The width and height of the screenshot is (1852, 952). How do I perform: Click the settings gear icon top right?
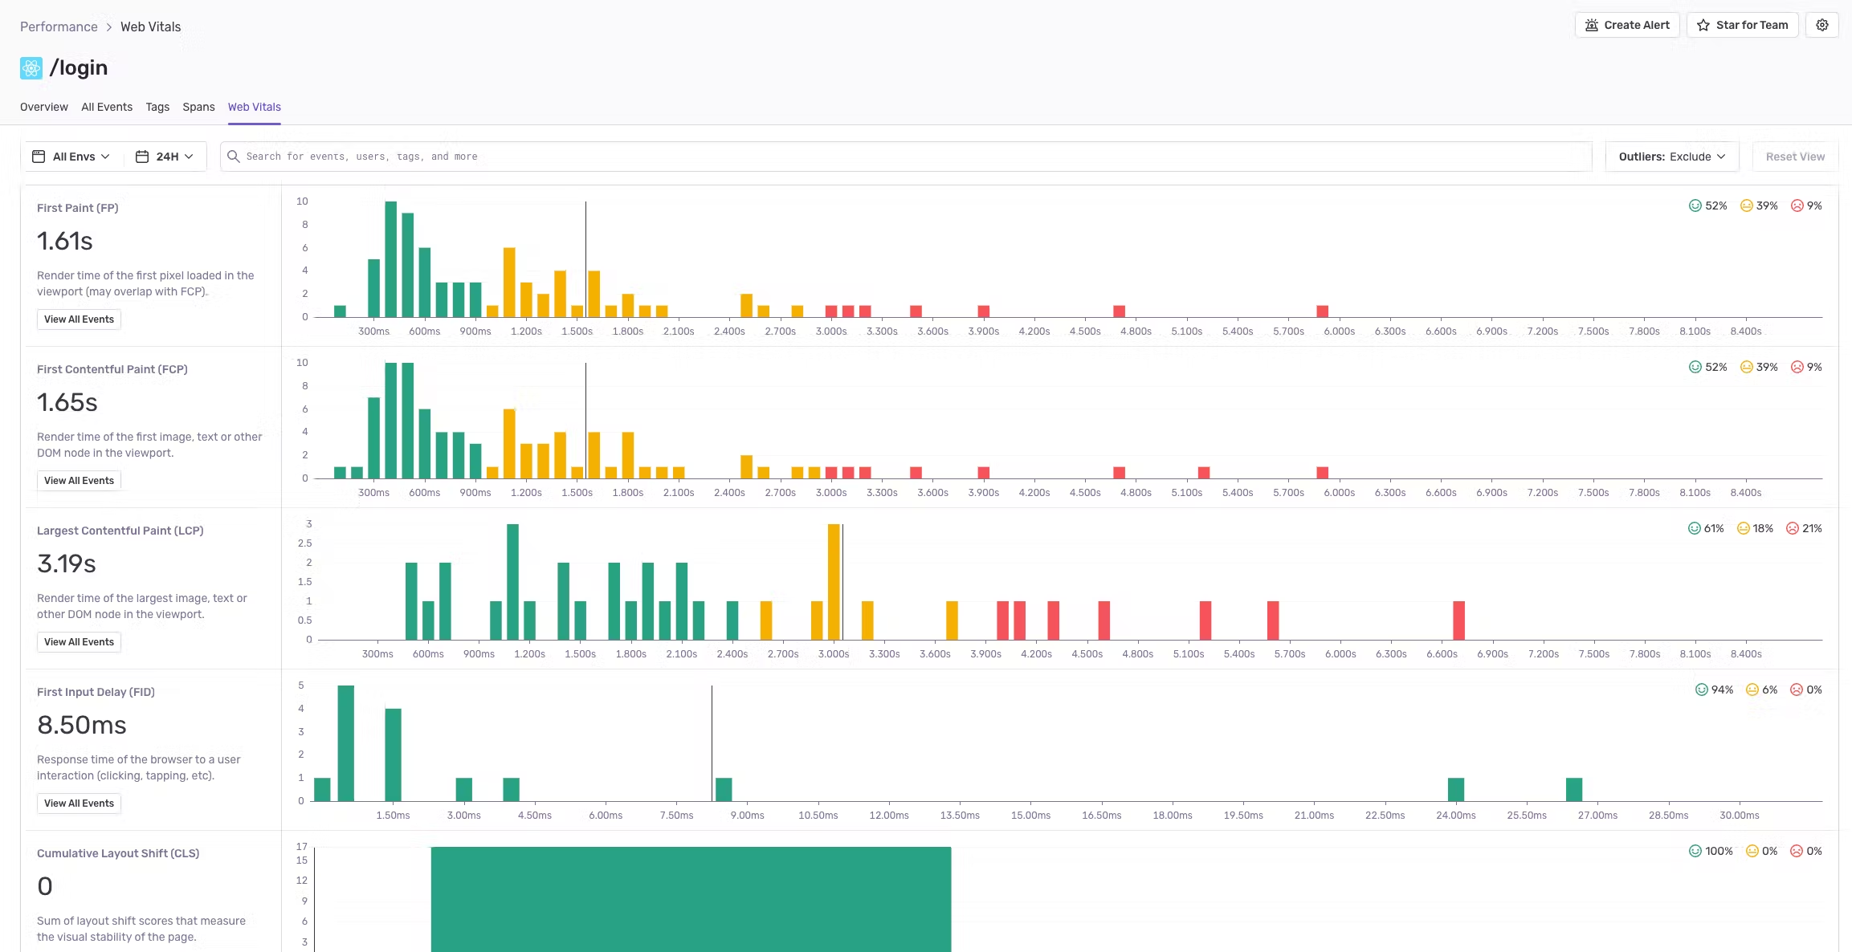click(1821, 25)
